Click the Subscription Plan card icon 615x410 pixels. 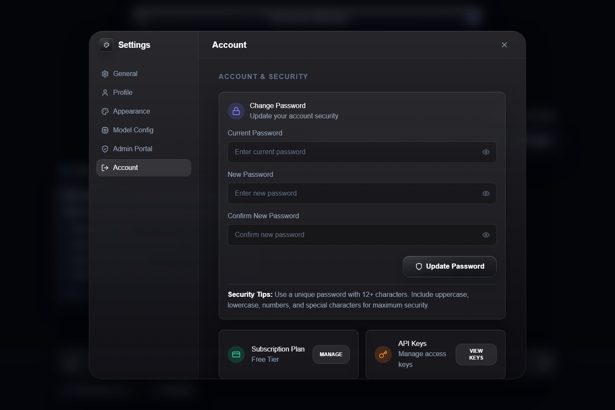[x=236, y=354]
